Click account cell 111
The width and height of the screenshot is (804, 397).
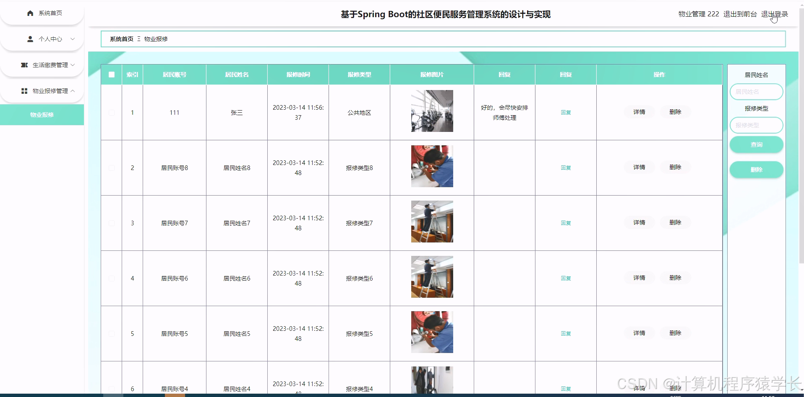pyautogui.click(x=175, y=113)
